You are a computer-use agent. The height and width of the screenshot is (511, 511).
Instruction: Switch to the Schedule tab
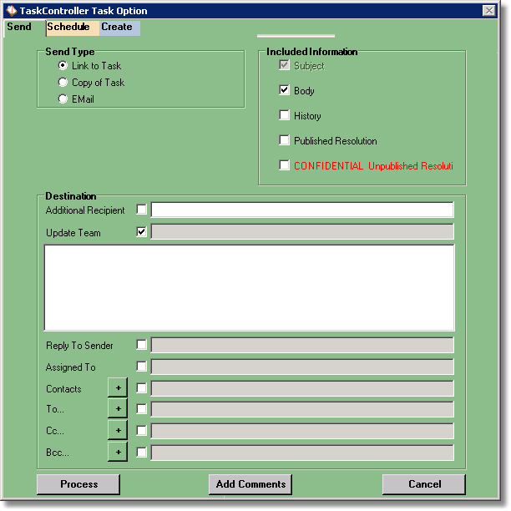pos(68,28)
